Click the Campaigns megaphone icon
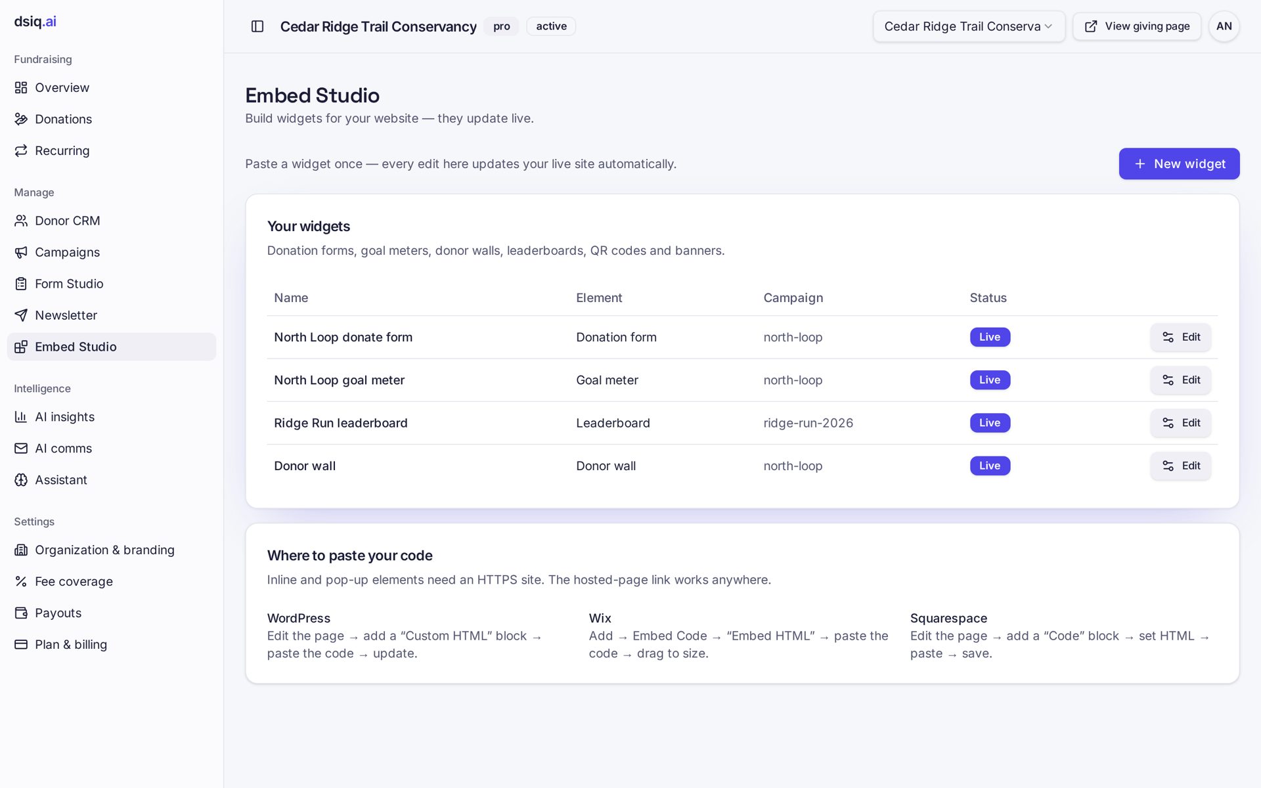 pyautogui.click(x=21, y=252)
